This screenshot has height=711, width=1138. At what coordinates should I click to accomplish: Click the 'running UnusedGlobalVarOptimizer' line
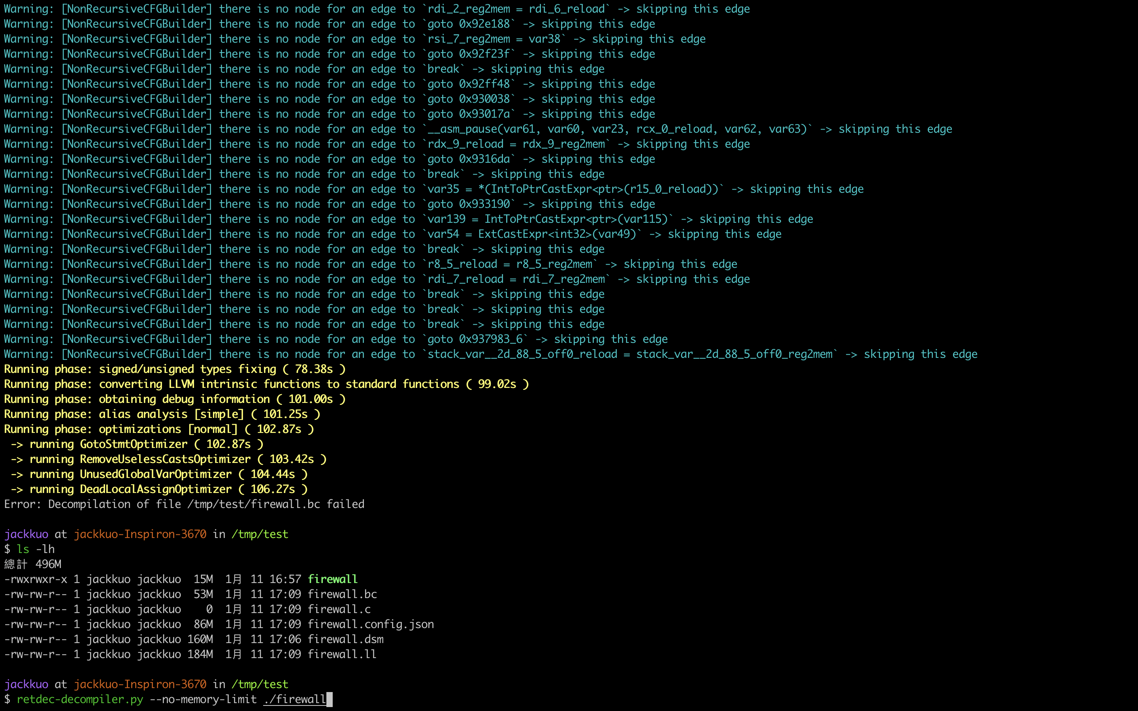[x=159, y=474]
